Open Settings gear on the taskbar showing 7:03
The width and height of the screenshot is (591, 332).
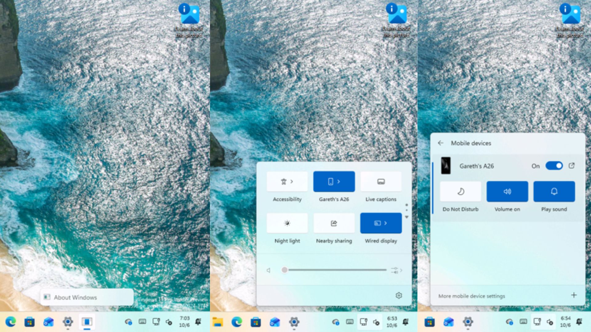coord(68,322)
